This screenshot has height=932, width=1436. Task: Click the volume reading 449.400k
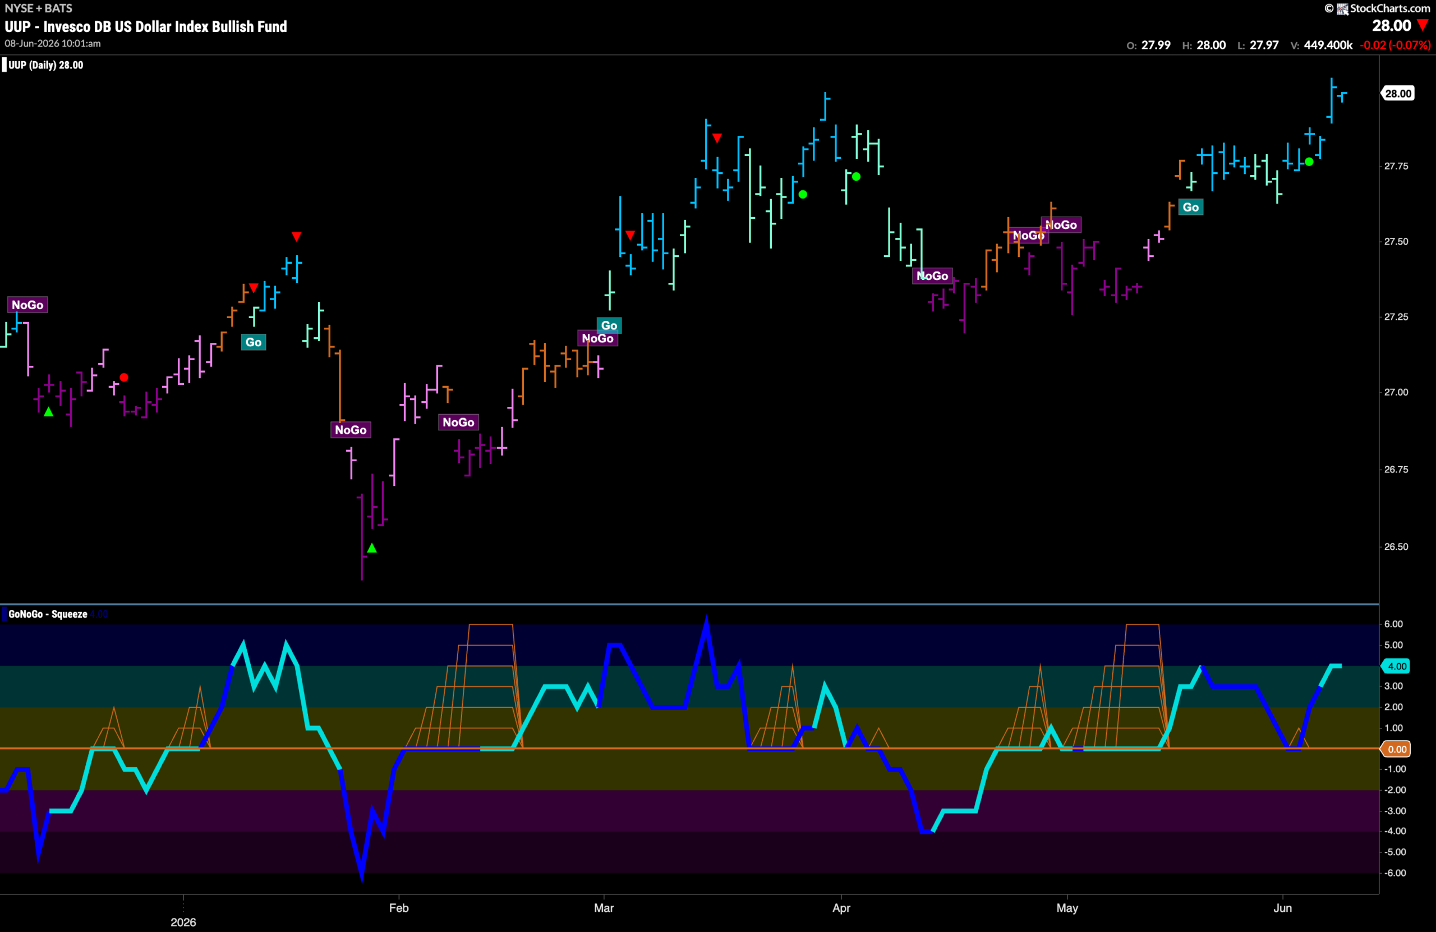click(1328, 45)
